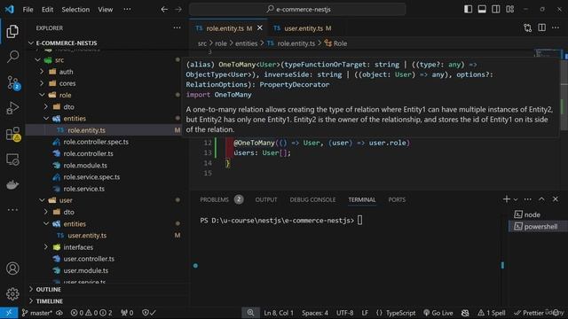Open the Manage gear icon
568x319 pixels.
(x=12, y=293)
